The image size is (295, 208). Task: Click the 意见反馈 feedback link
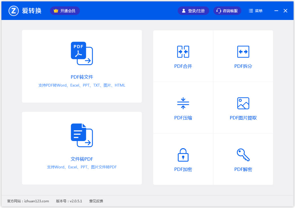96,201
